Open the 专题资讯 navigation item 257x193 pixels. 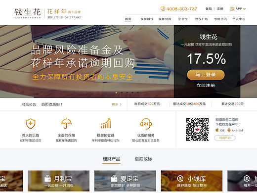point(220,19)
